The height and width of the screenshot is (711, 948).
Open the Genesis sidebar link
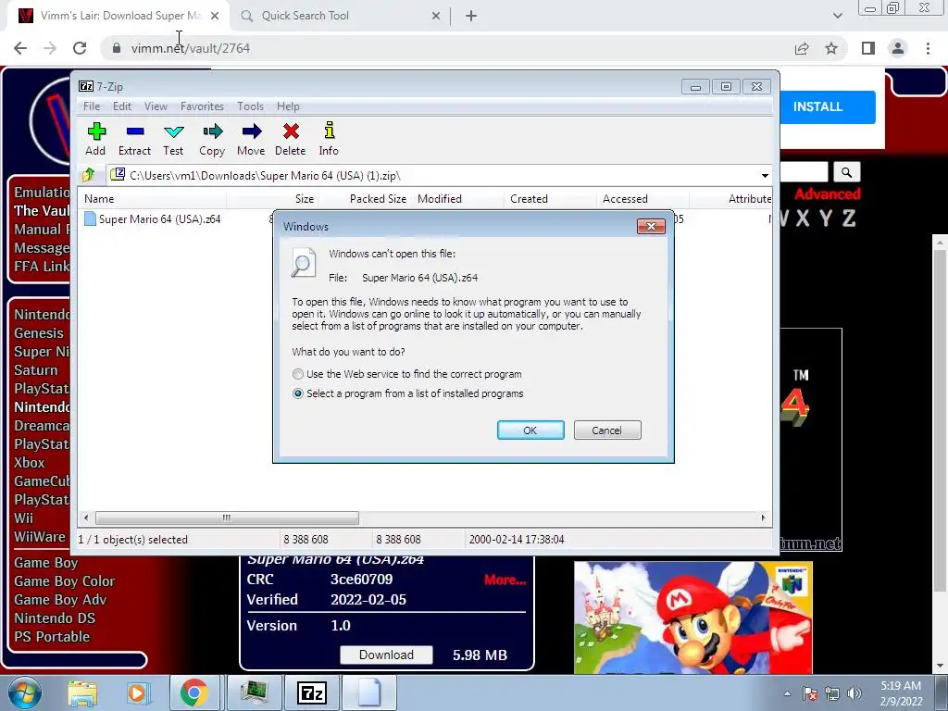point(39,333)
